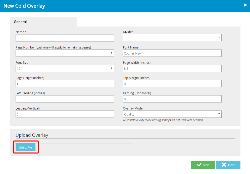Click the Kerning (Horizontal) field
250x174 pixels.
pyautogui.click(x=172, y=99)
